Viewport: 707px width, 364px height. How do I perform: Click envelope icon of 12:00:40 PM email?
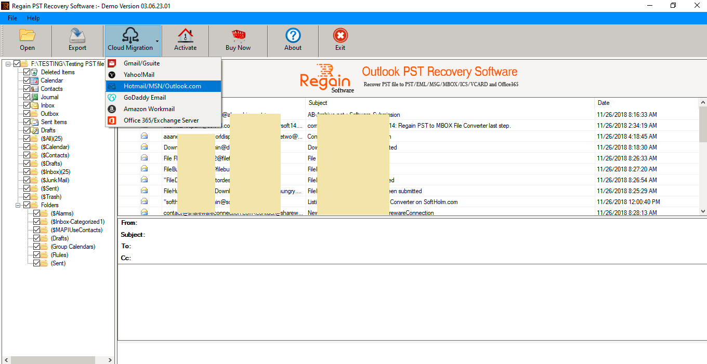pyautogui.click(x=144, y=201)
